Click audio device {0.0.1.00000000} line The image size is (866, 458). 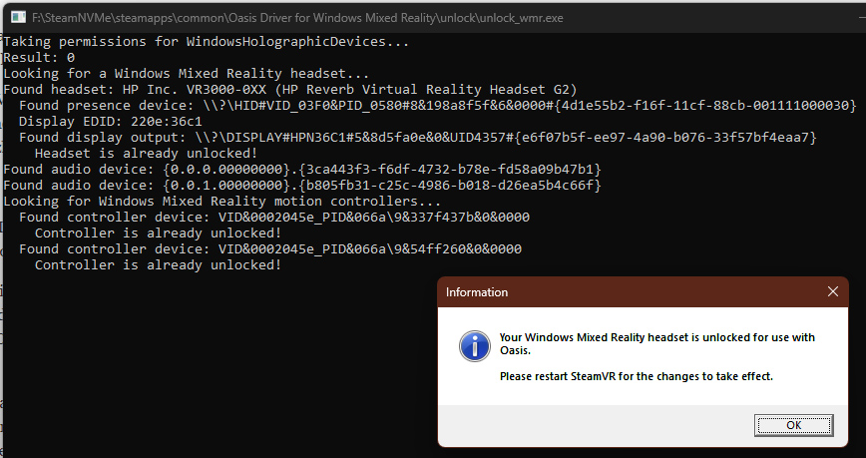tap(302, 185)
